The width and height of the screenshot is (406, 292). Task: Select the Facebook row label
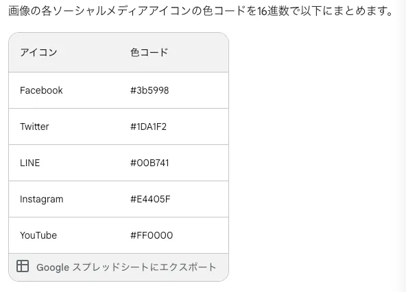(x=41, y=90)
